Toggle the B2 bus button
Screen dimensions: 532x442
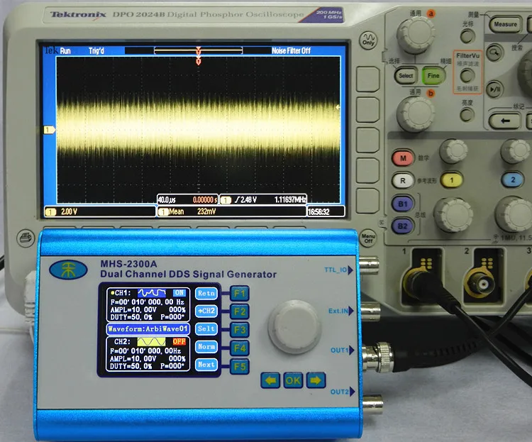point(402,226)
